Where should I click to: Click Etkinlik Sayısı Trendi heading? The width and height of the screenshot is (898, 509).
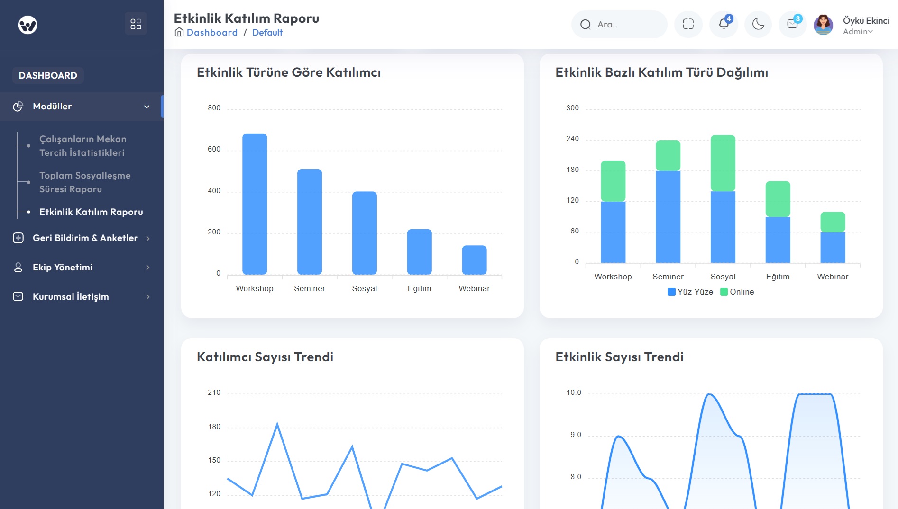pos(620,357)
